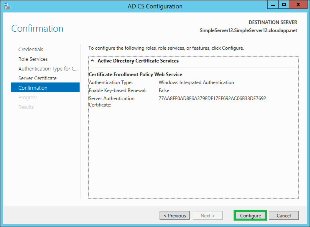
Task: Go to the Credentials step
Action: coord(31,50)
